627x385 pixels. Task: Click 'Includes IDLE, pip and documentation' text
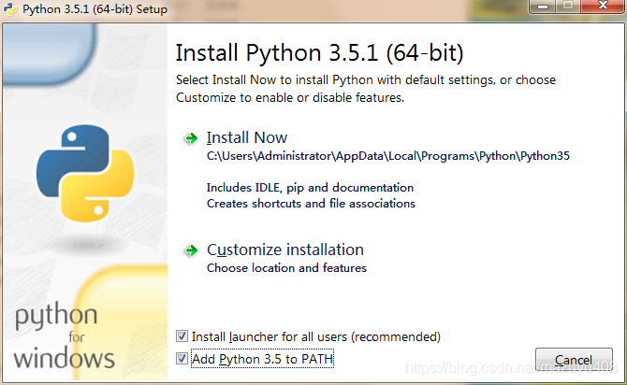[310, 188]
